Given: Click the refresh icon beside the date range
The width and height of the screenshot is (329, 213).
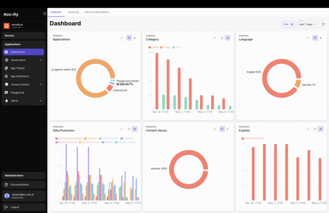Looking at the screenshot, I should (x=323, y=24).
